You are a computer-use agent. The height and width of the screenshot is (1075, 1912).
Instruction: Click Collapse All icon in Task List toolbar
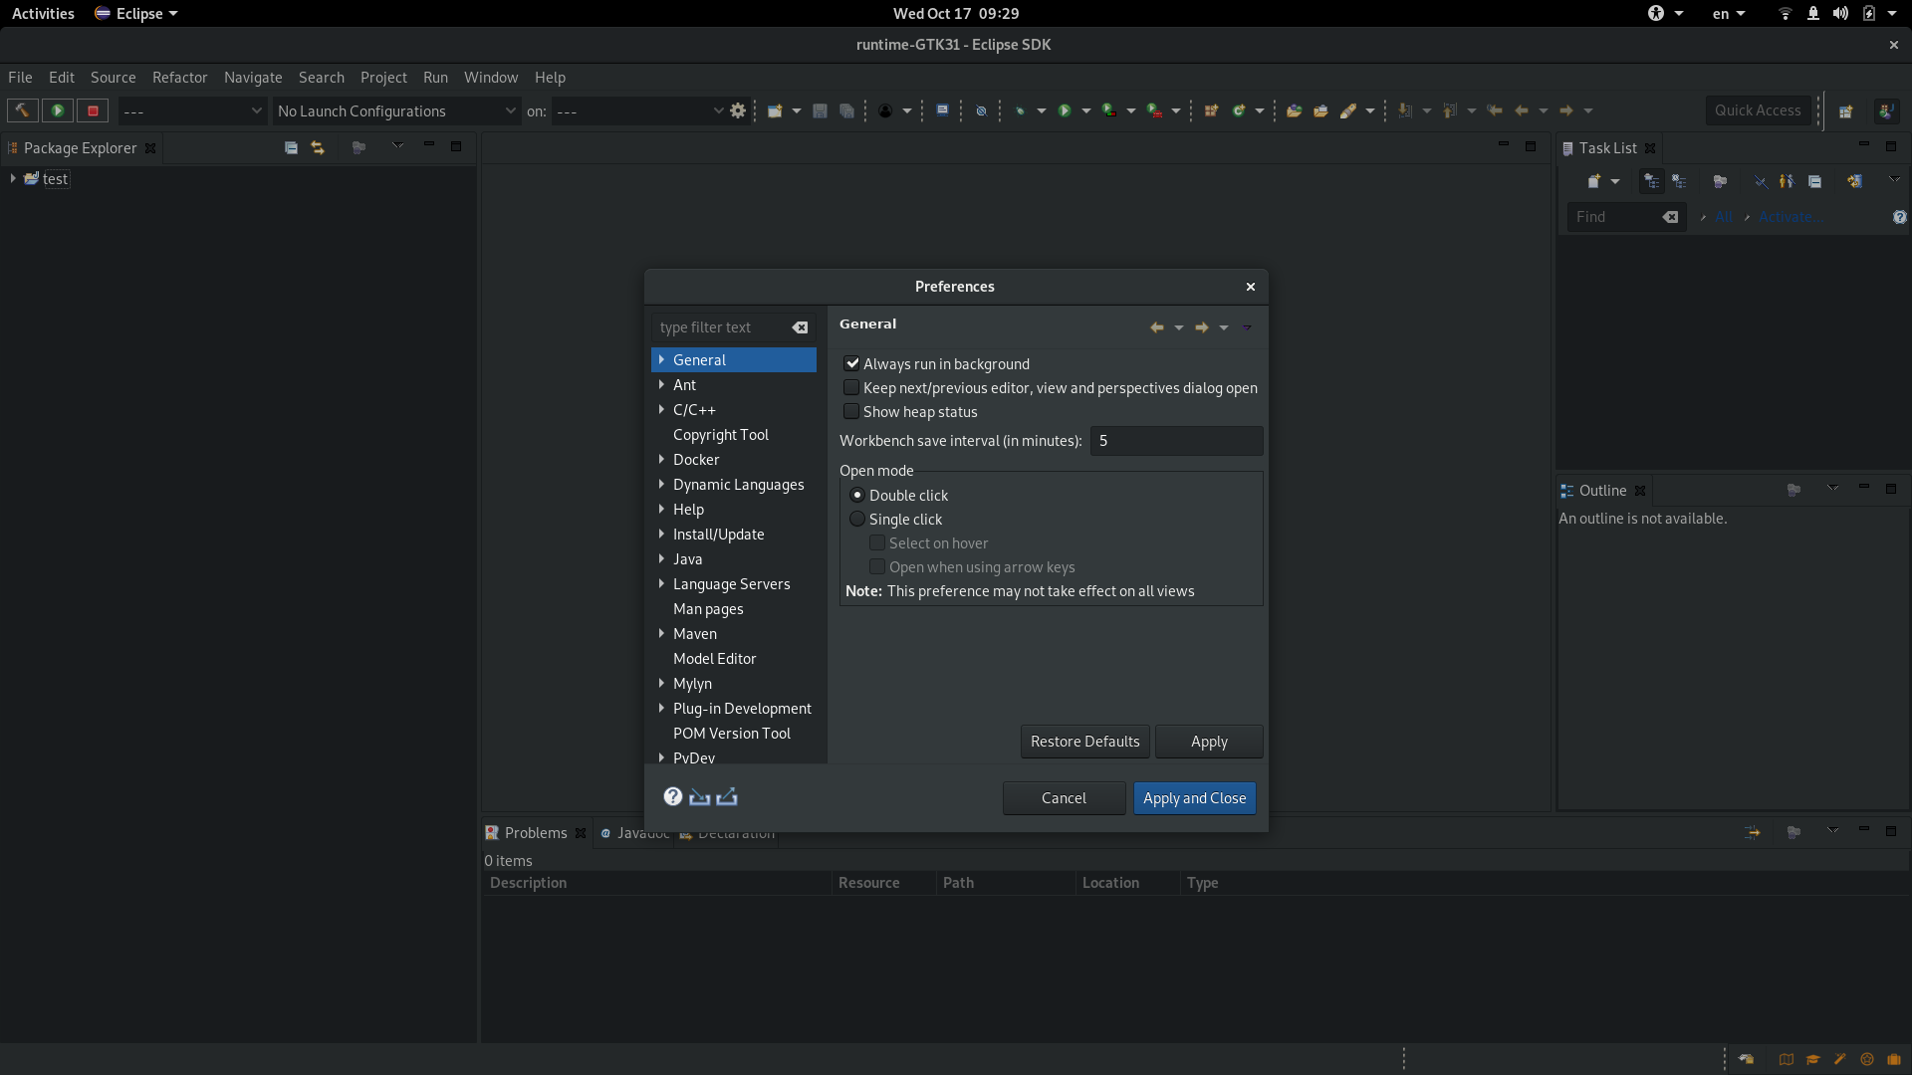(x=1814, y=181)
